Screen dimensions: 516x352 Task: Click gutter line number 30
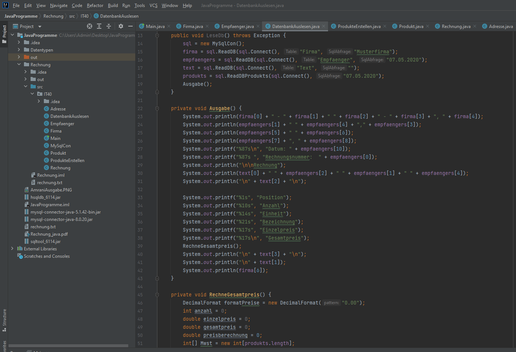pyautogui.click(x=140, y=173)
